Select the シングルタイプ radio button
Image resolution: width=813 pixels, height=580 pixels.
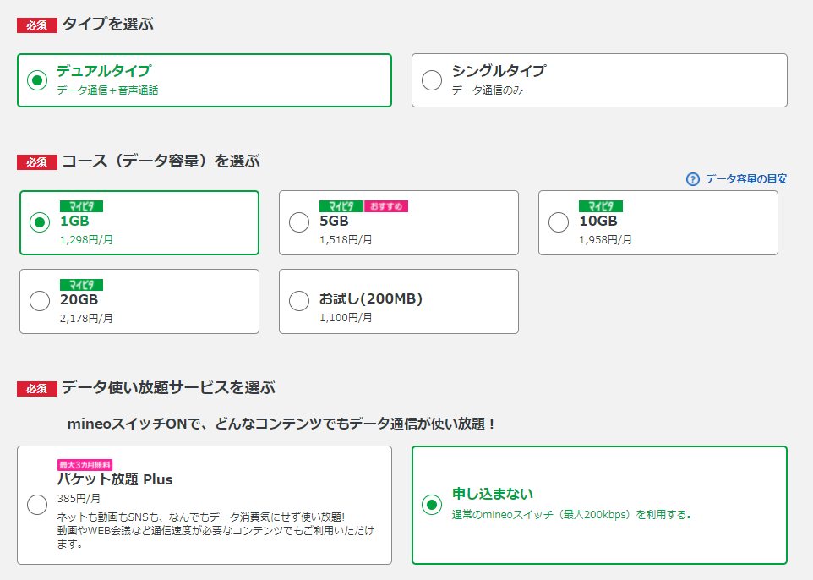[x=432, y=80]
